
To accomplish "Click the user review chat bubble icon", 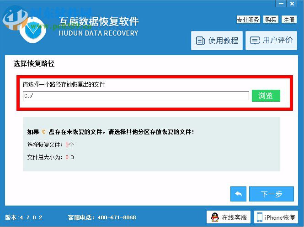I will pos(255,41).
